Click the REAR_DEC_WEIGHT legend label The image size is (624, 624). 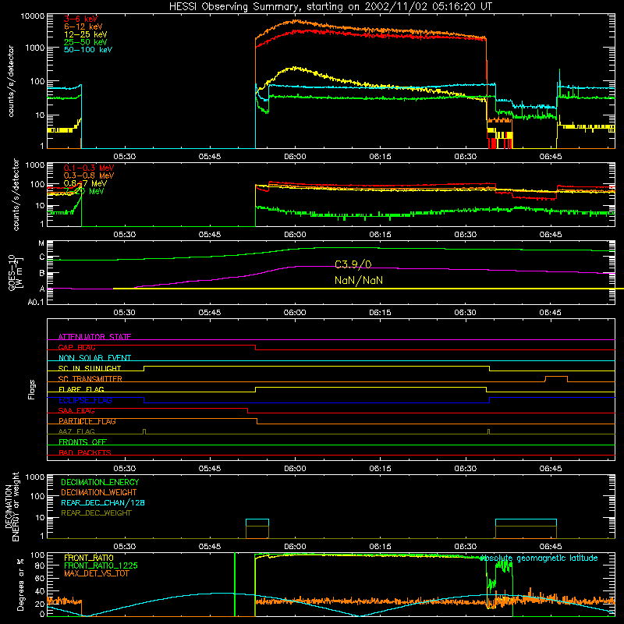pyautogui.click(x=96, y=513)
